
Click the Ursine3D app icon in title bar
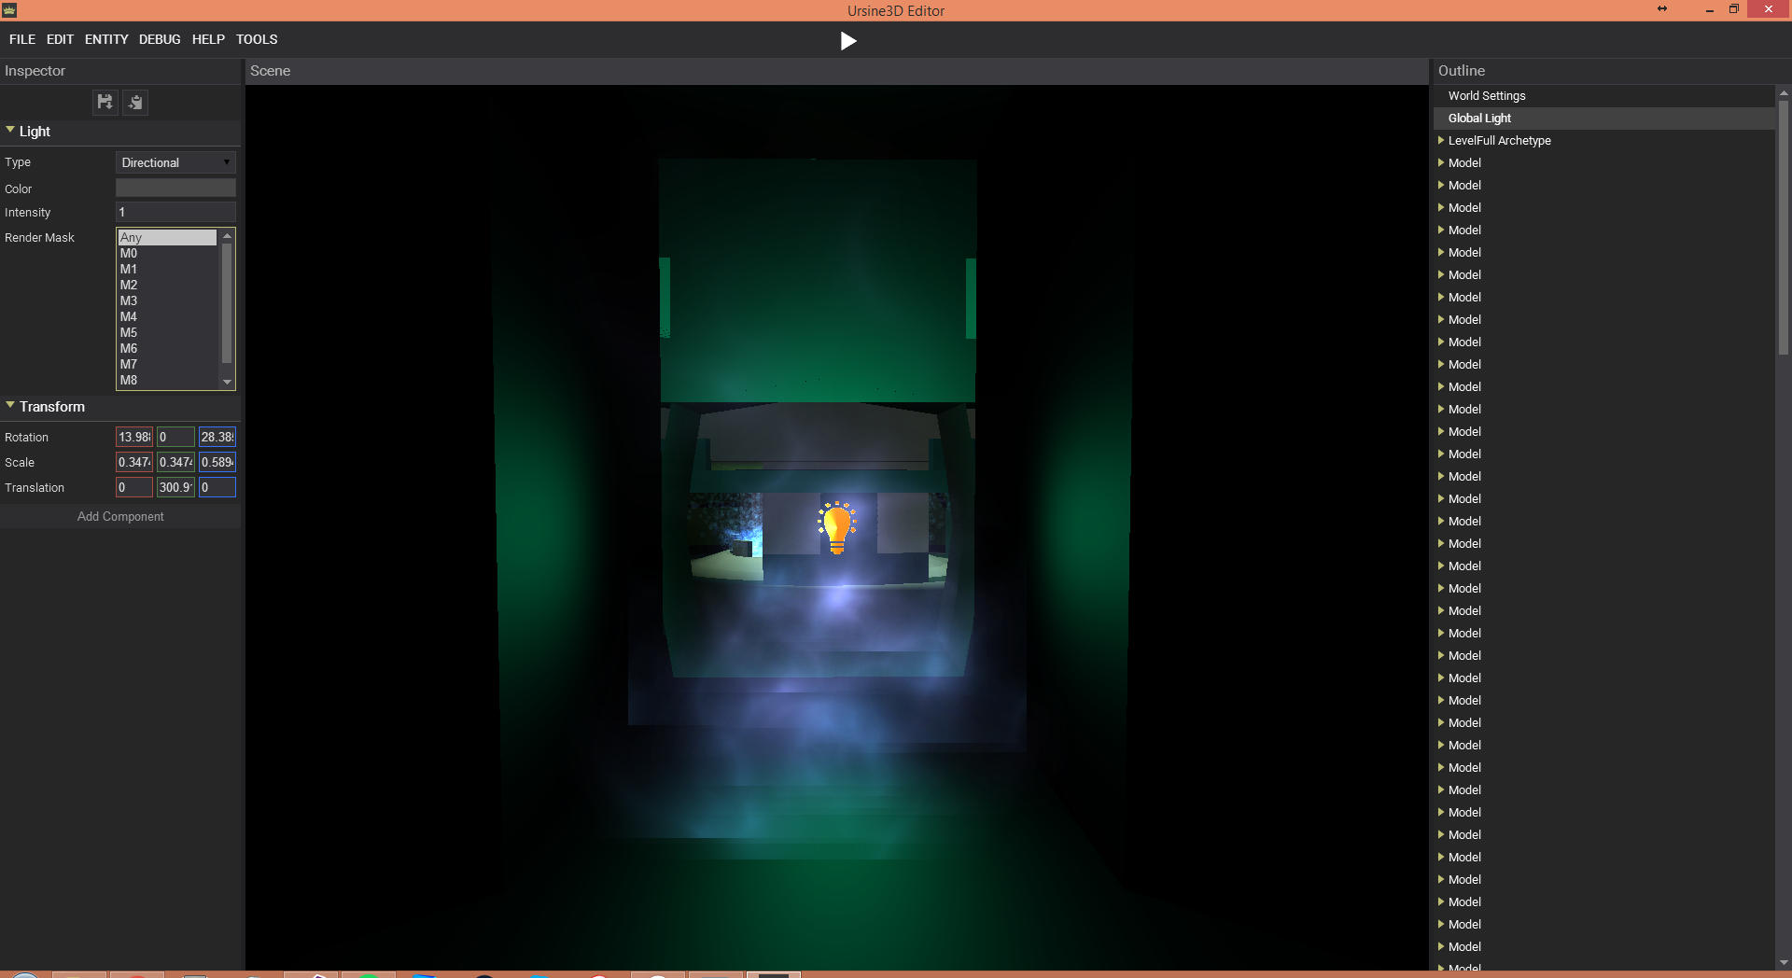[x=9, y=10]
